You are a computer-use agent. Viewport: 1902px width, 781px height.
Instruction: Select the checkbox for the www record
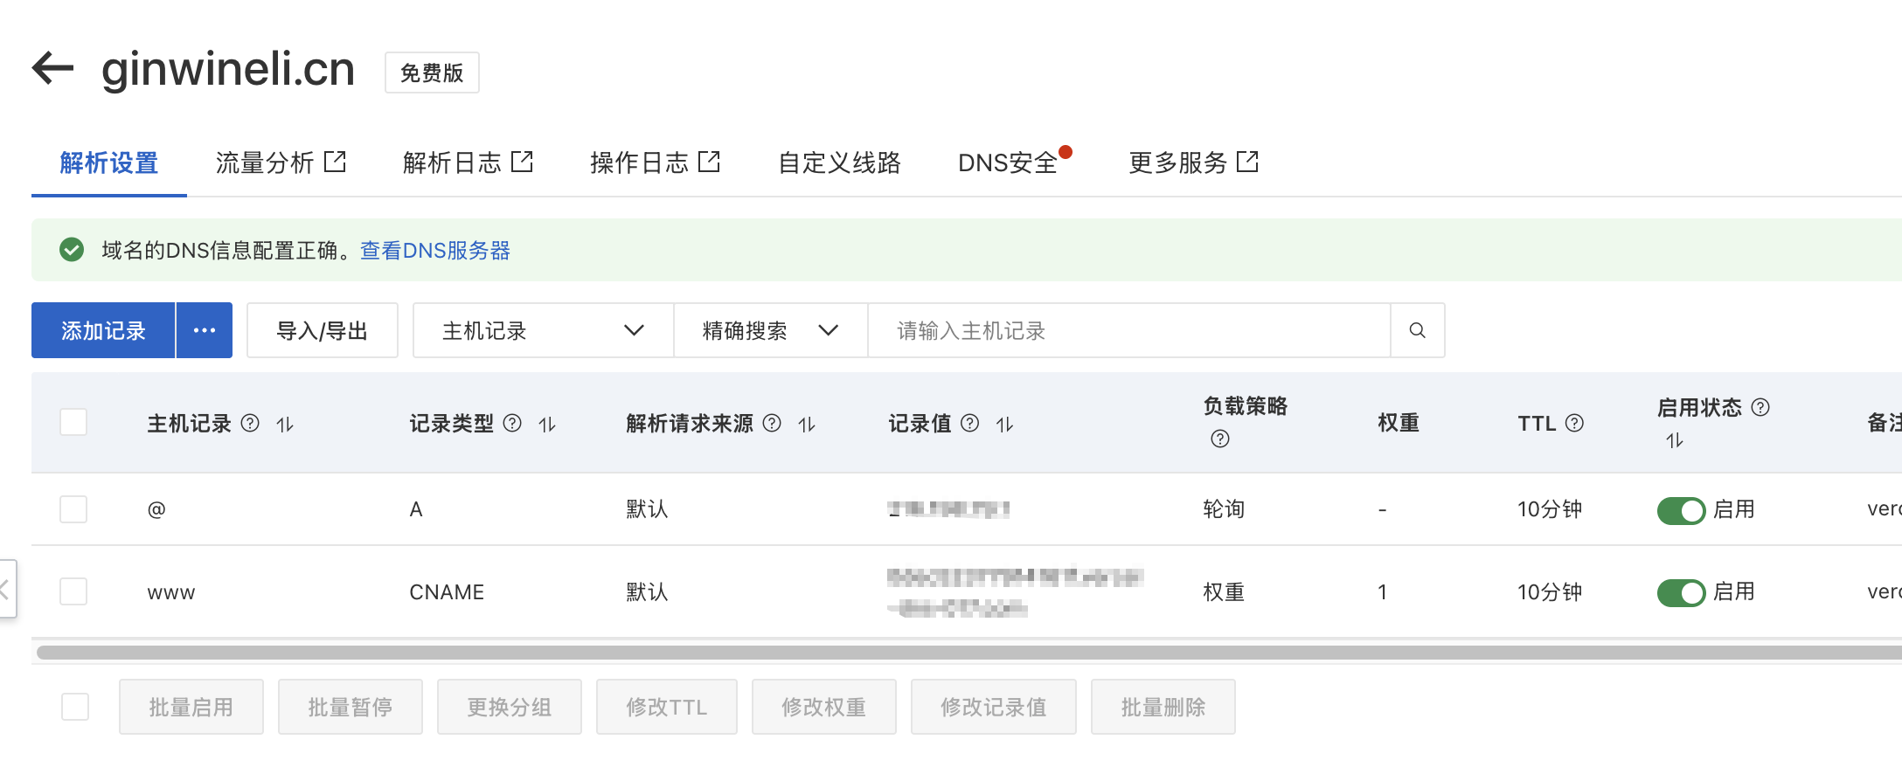coord(73,591)
